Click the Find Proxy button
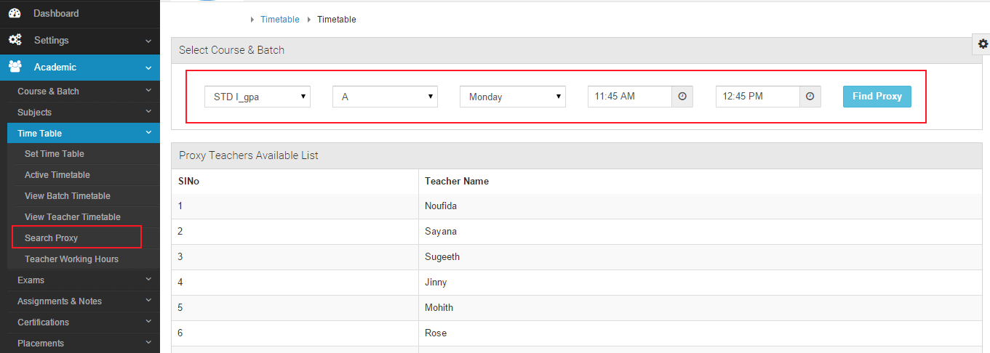The width and height of the screenshot is (990, 353). pos(877,96)
